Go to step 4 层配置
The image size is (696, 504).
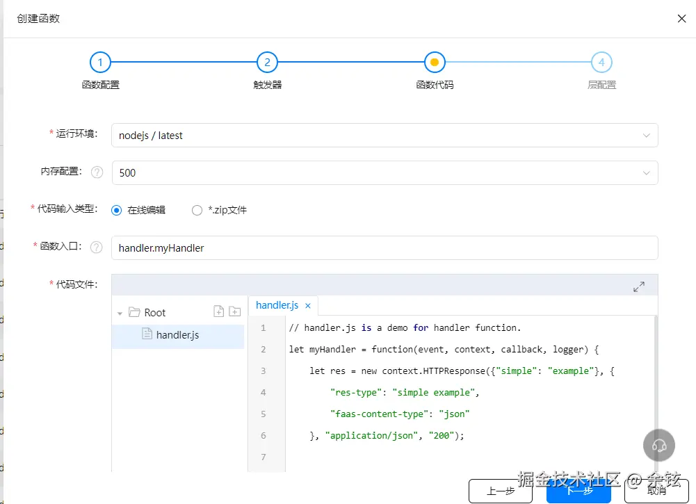[x=601, y=63]
